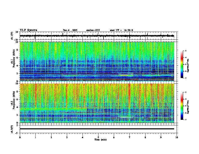Click the time axis tick label '5'

[98, 137]
